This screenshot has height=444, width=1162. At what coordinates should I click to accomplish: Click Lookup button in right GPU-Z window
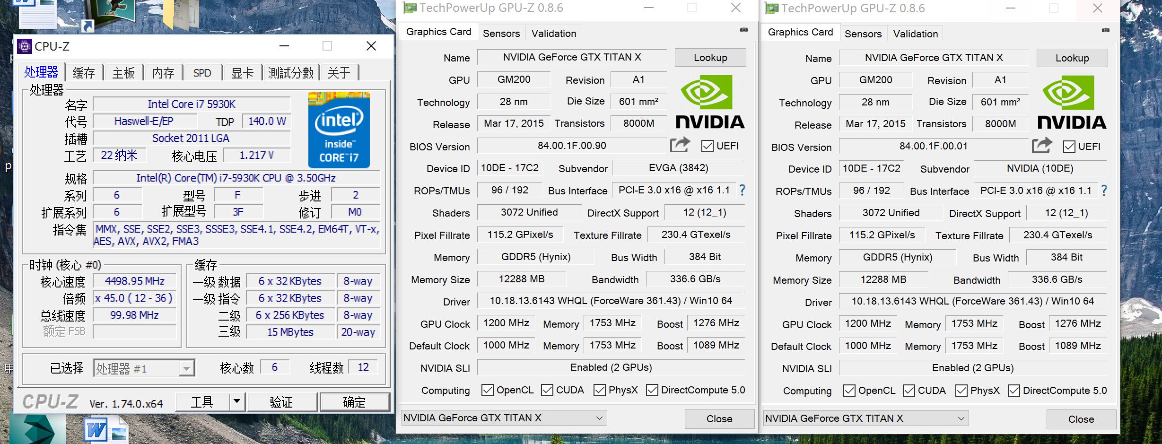point(1072,58)
